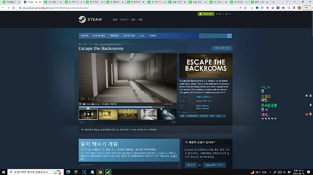This screenshot has height=175, width=313.
Task: Click the first popular tag button
Action: point(182,116)
